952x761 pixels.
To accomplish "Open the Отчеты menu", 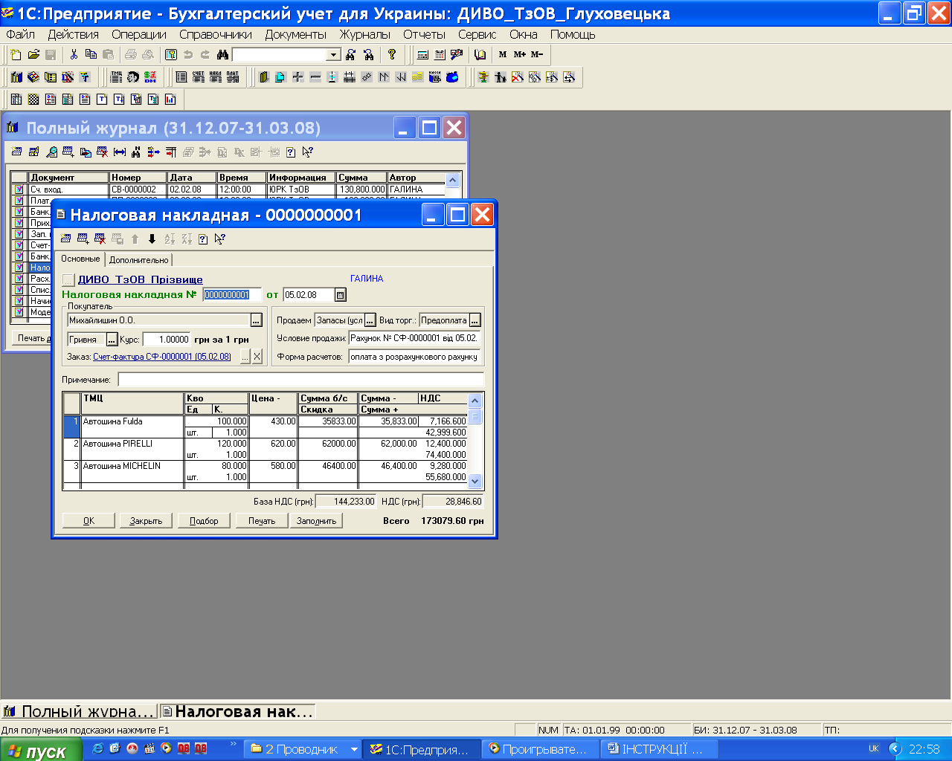I will 424,34.
